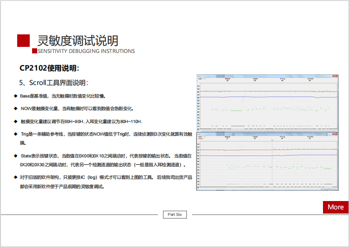Click the Base legend marker in upper chart
This screenshot has width=349, height=247.
(225, 79)
